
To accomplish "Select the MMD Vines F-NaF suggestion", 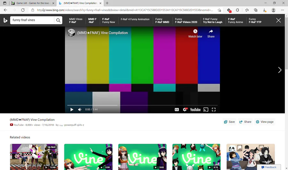I will point(76,20).
